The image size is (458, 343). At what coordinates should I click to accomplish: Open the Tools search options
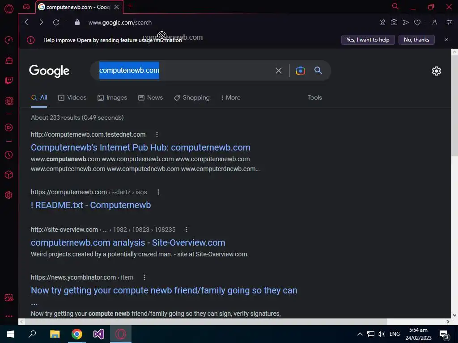(314, 98)
